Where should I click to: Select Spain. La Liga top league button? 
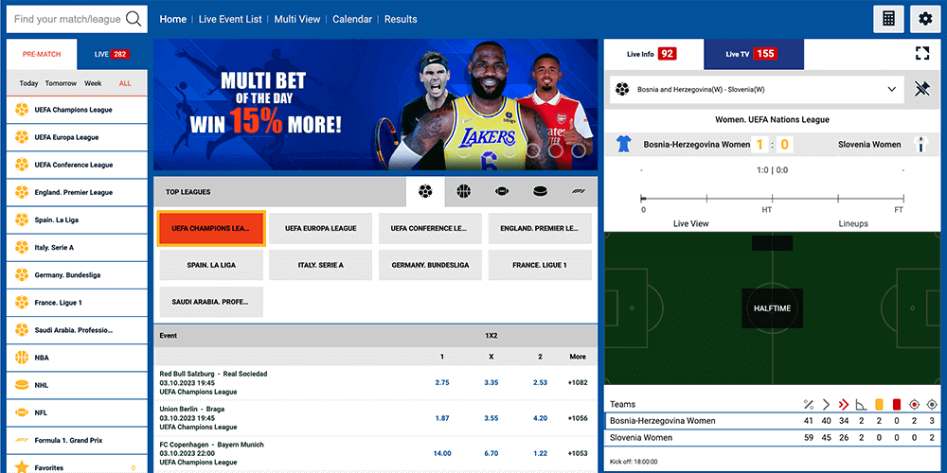coord(211,265)
